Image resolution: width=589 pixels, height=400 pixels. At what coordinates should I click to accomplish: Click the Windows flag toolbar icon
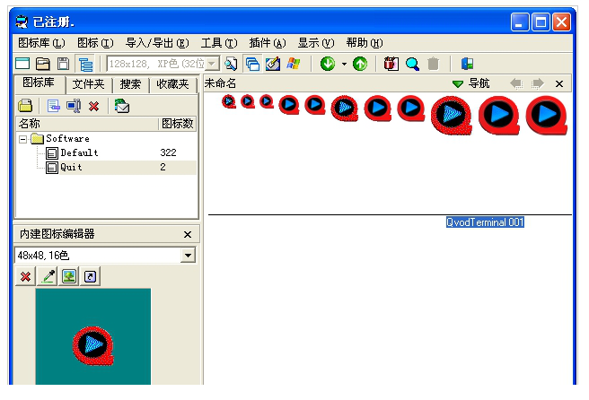(x=294, y=64)
